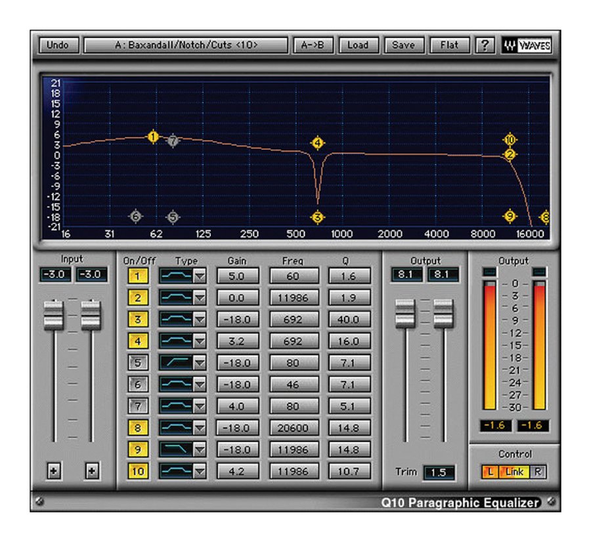
Task: Open band 4 type dropdown arrow
Action: pyautogui.click(x=200, y=341)
